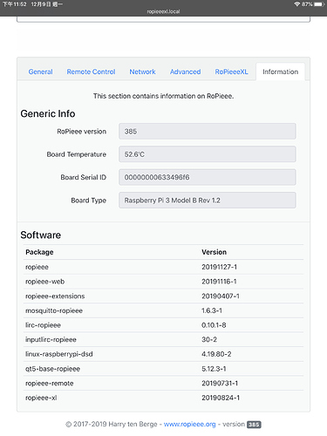This screenshot has width=327, height=436.
Task: Go to the Advanced tab
Action: click(x=185, y=72)
